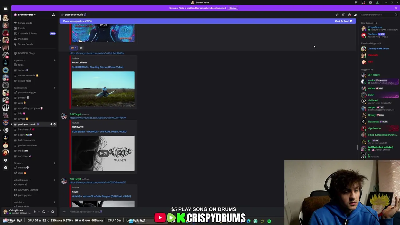The height and width of the screenshot is (225, 400).
Task: Create channel plus in Voice Channels category
Action: [x=54, y=180]
